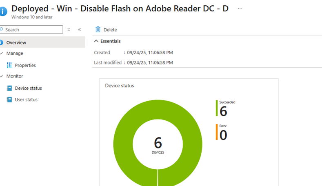The width and height of the screenshot is (322, 186).
Task: Click the sort arrows icon next to Search
Action: coord(69,30)
